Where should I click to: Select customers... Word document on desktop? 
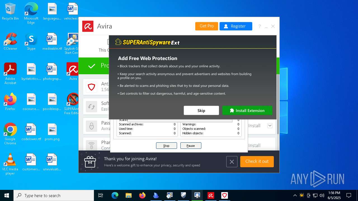tap(31, 162)
